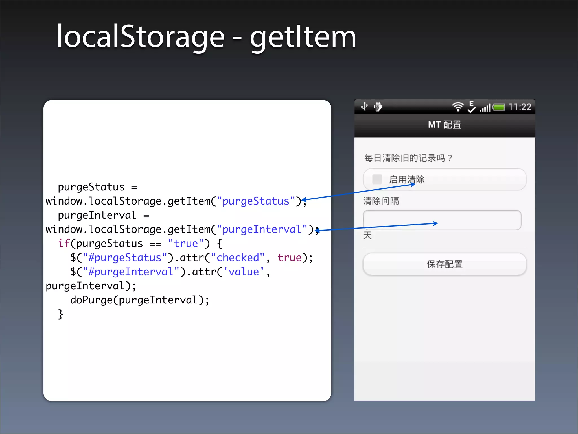Viewport: 578px width, 434px height.
Task: Click the 清除间隔 label
Action: [x=381, y=201]
